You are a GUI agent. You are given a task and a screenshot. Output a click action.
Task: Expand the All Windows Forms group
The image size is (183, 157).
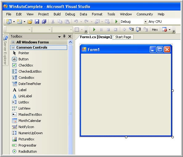13,42
